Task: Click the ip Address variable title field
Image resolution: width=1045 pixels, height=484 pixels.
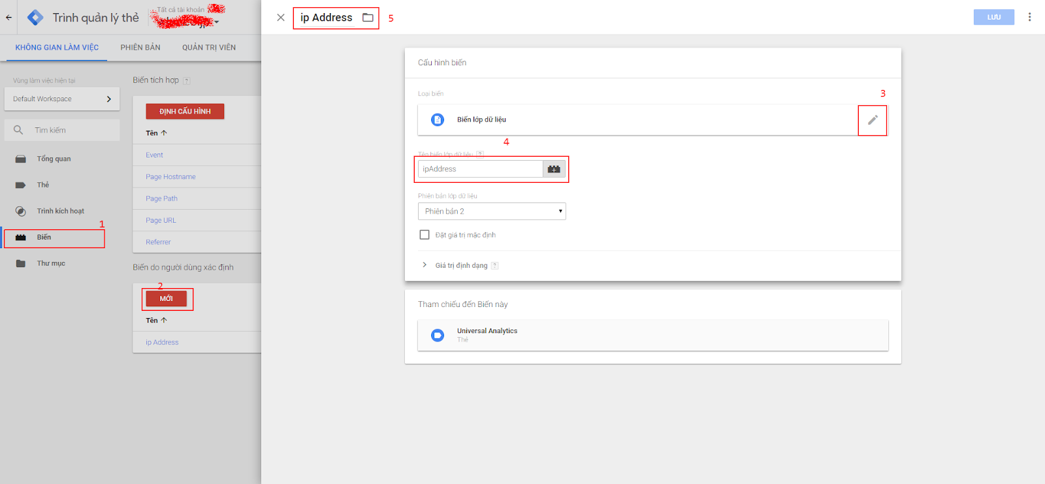Action: (326, 18)
